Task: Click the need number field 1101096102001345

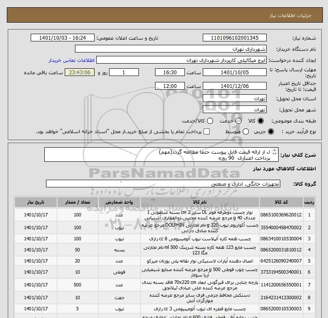Action: [x=234, y=38]
